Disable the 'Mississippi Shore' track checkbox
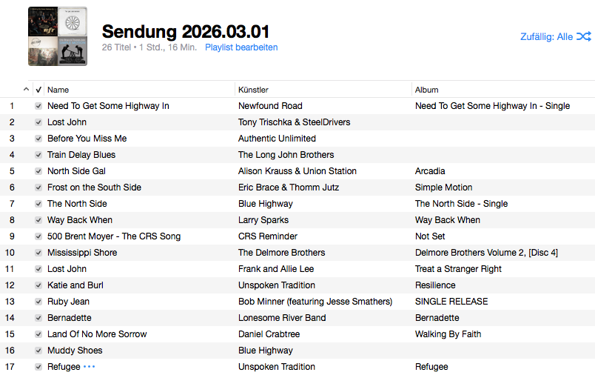This screenshot has width=595, height=375. [x=38, y=253]
